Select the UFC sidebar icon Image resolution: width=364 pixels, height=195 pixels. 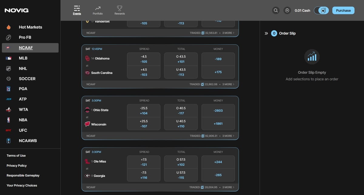click(8, 130)
